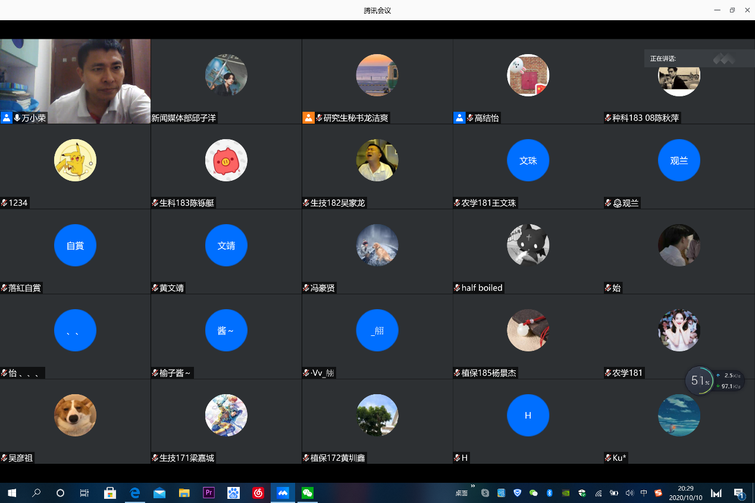Click the Wi-Fi network tray icon
The width and height of the screenshot is (755, 503).
[x=599, y=493]
